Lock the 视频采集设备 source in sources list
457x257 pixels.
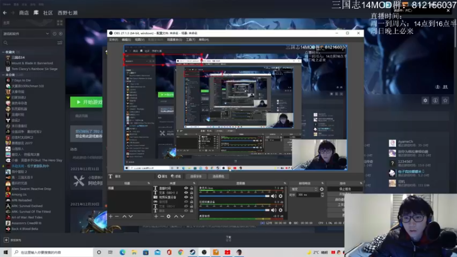pos(191,197)
